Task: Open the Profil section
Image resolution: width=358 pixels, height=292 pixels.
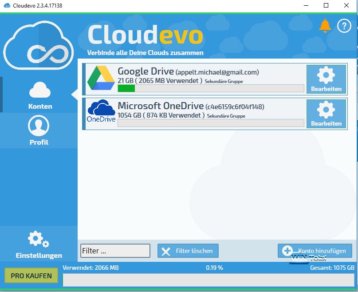Action: pyautogui.click(x=39, y=130)
